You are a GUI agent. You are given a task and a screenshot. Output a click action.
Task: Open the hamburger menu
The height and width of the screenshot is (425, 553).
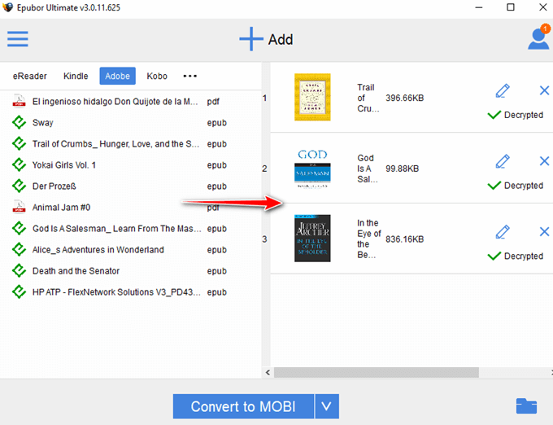(18, 39)
